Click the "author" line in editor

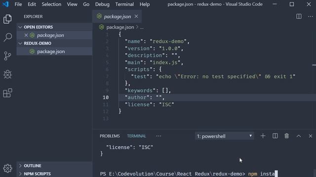pos(145,97)
